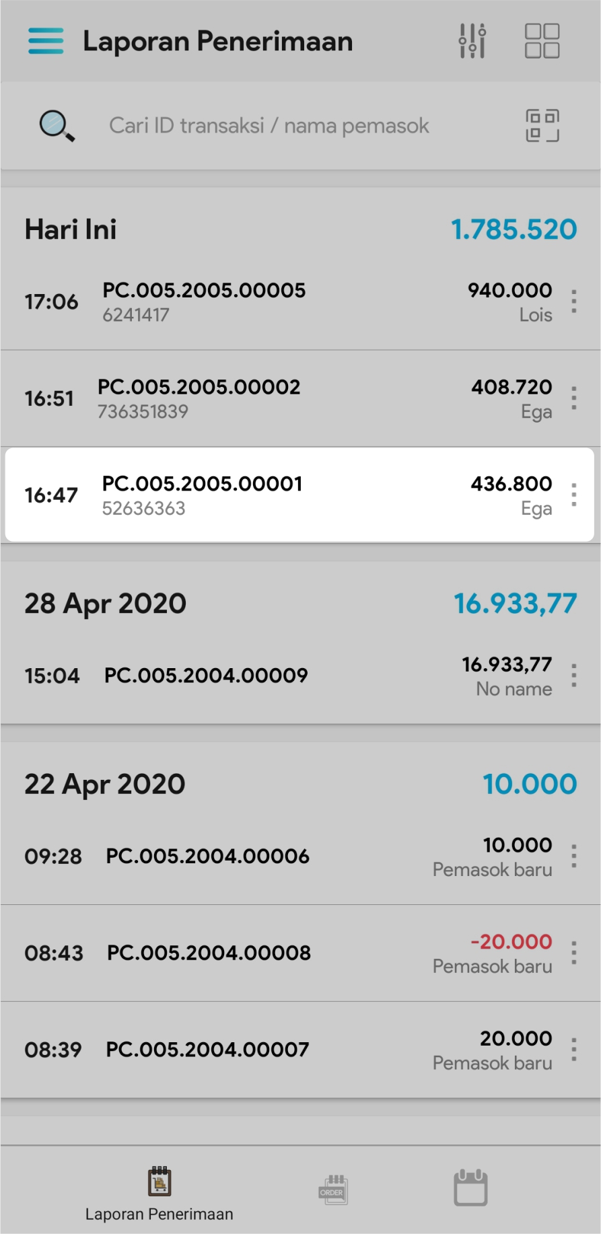The width and height of the screenshot is (601, 1234).
Task: Type in Cari ID transaksi search field
Action: pyautogui.click(x=269, y=126)
